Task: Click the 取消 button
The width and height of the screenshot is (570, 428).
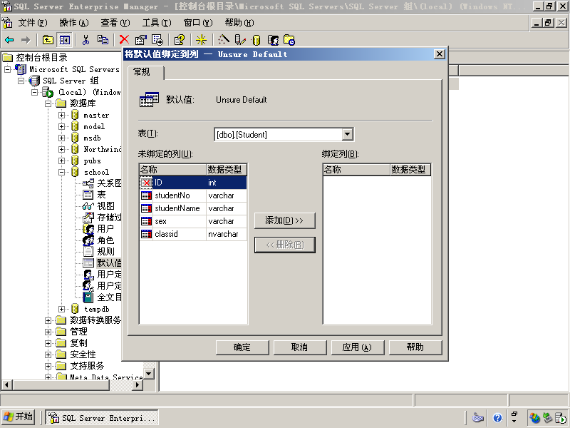Action: (x=299, y=347)
